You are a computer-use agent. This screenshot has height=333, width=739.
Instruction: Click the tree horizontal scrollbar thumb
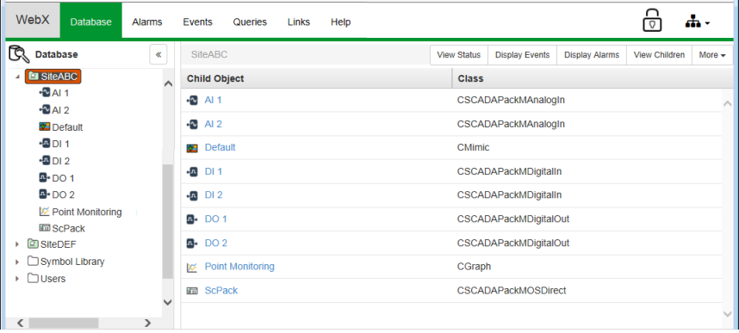(x=64, y=324)
